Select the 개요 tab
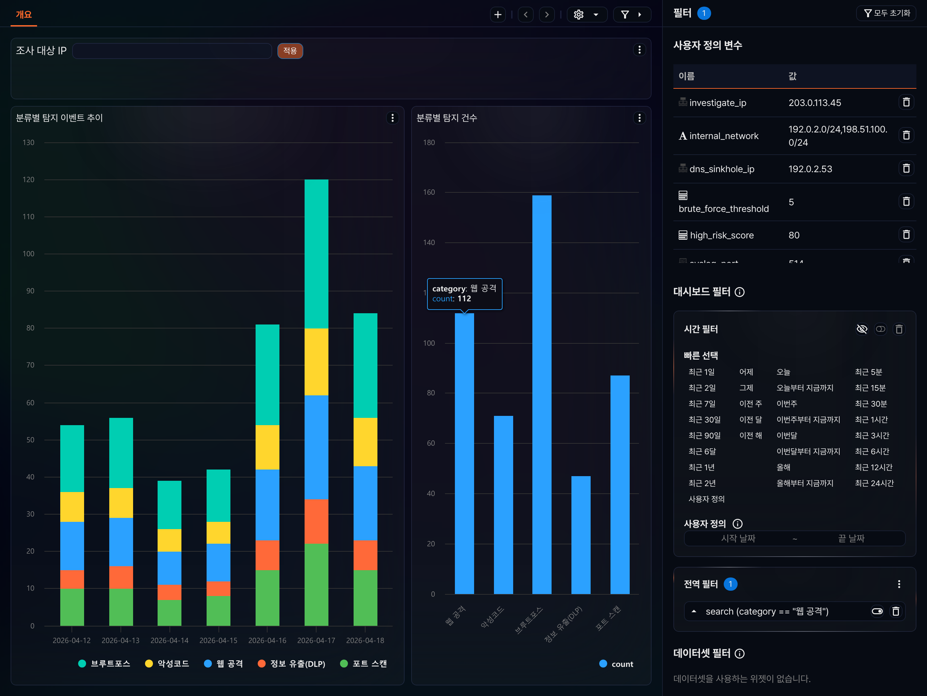 (24, 14)
